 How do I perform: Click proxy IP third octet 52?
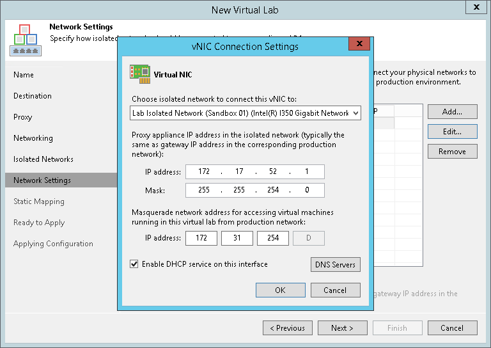tap(273, 171)
